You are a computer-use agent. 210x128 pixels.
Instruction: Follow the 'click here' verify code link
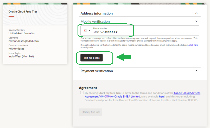tap(193, 45)
